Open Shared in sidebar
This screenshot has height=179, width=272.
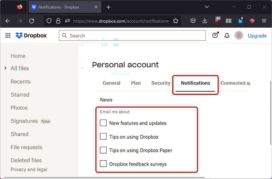(20, 134)
